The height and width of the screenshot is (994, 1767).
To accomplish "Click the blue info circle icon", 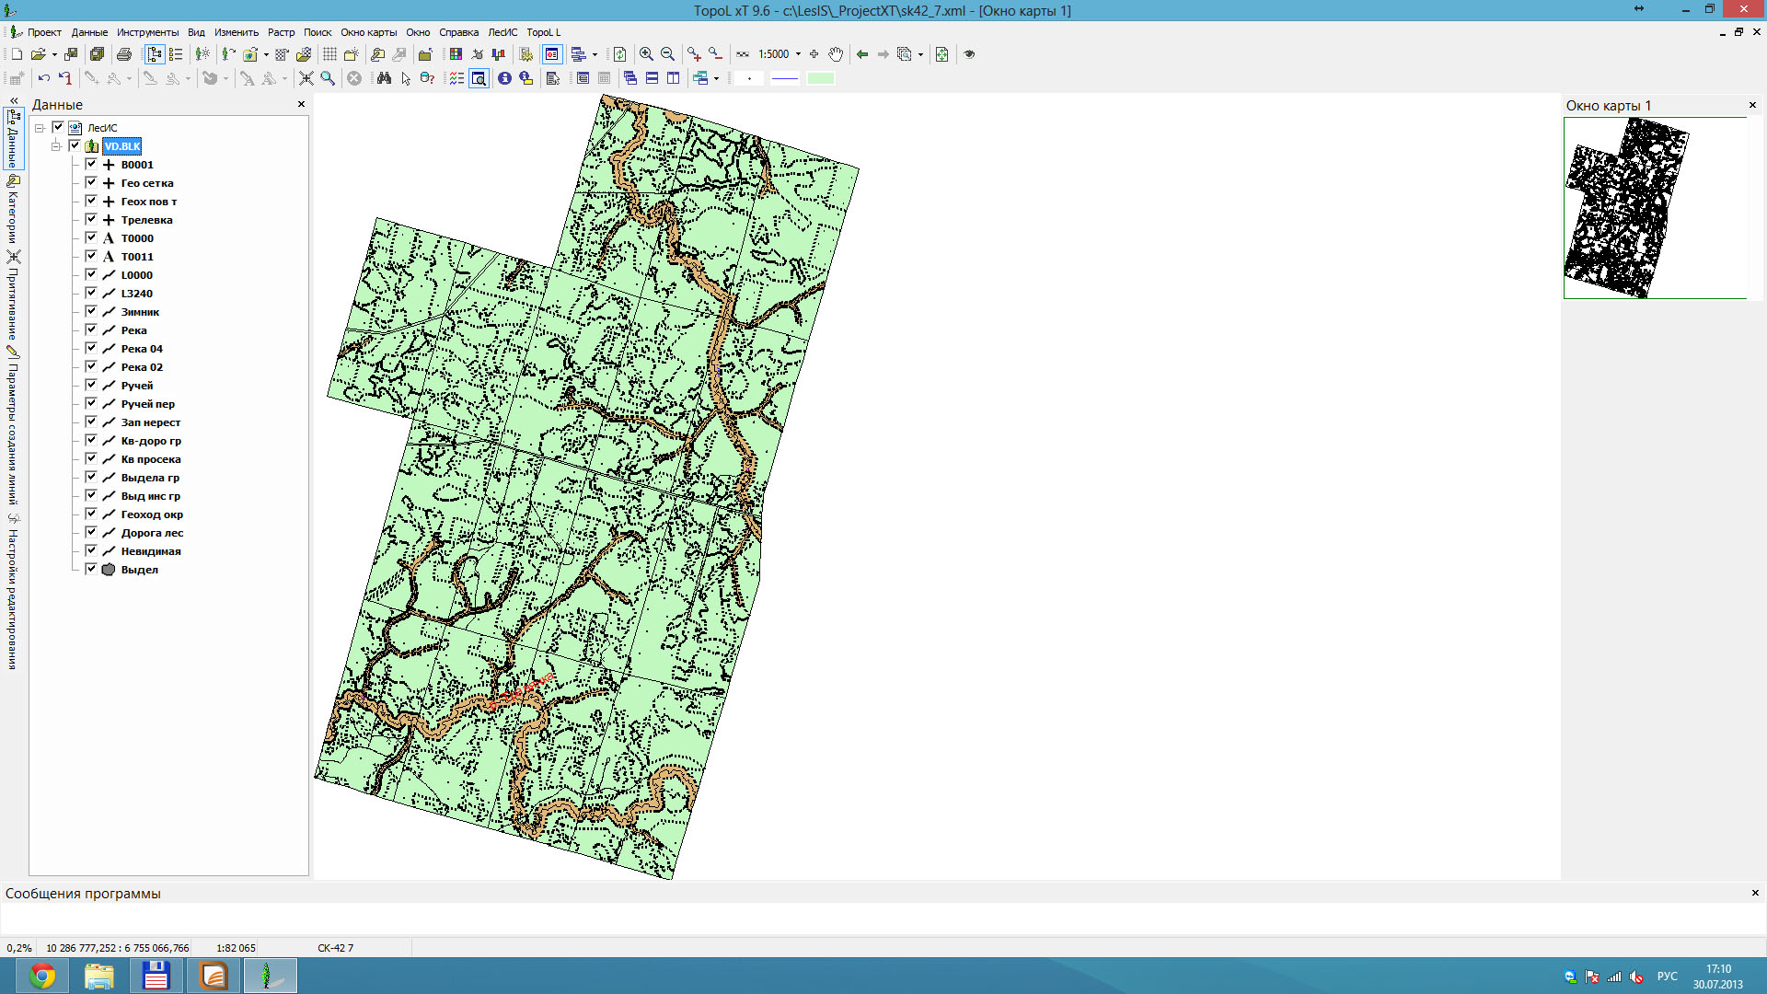I will click(504, 78).
